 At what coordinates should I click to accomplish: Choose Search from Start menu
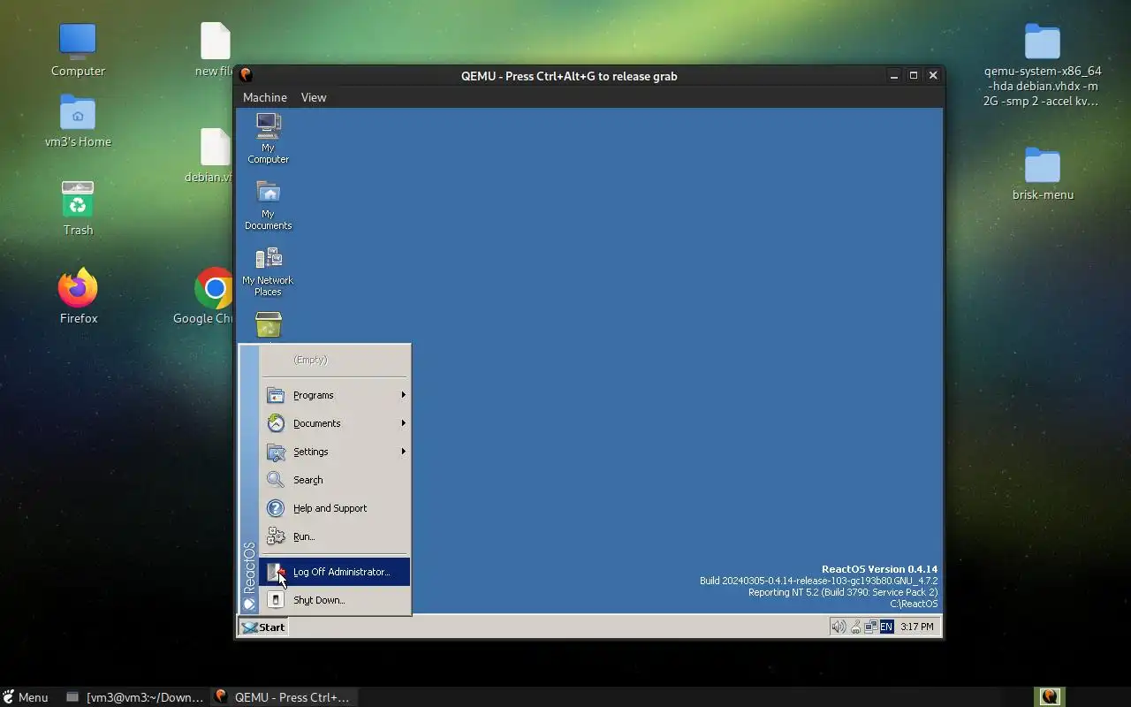coord(336,480)
